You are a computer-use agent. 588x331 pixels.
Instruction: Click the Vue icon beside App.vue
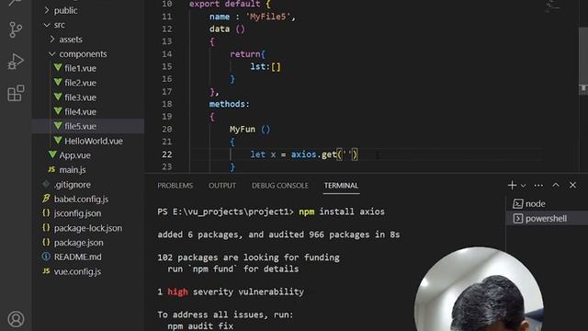click(52, 154)
